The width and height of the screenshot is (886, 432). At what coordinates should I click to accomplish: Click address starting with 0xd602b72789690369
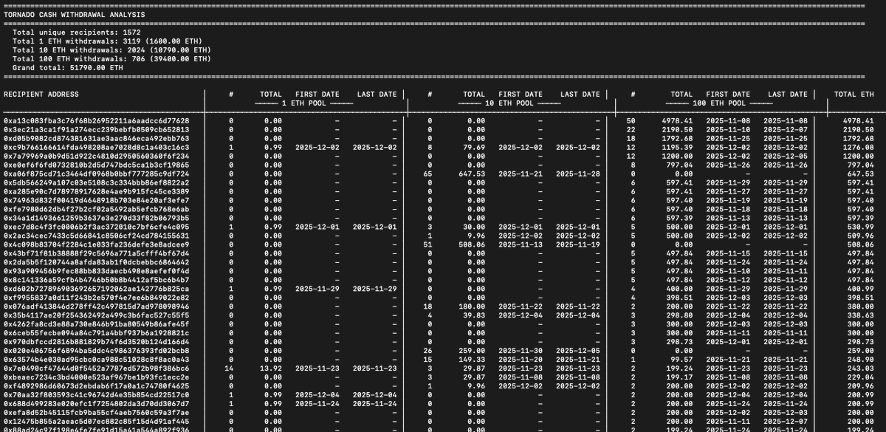coord(97,289)
